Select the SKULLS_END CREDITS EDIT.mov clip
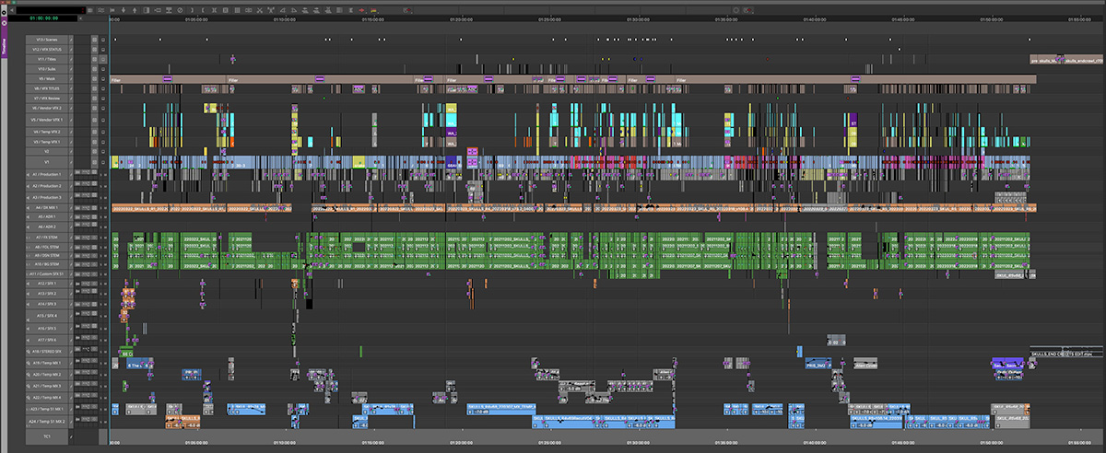Screen dimensions: 1106x453 pyautogui.click(x=1067, y=352)
